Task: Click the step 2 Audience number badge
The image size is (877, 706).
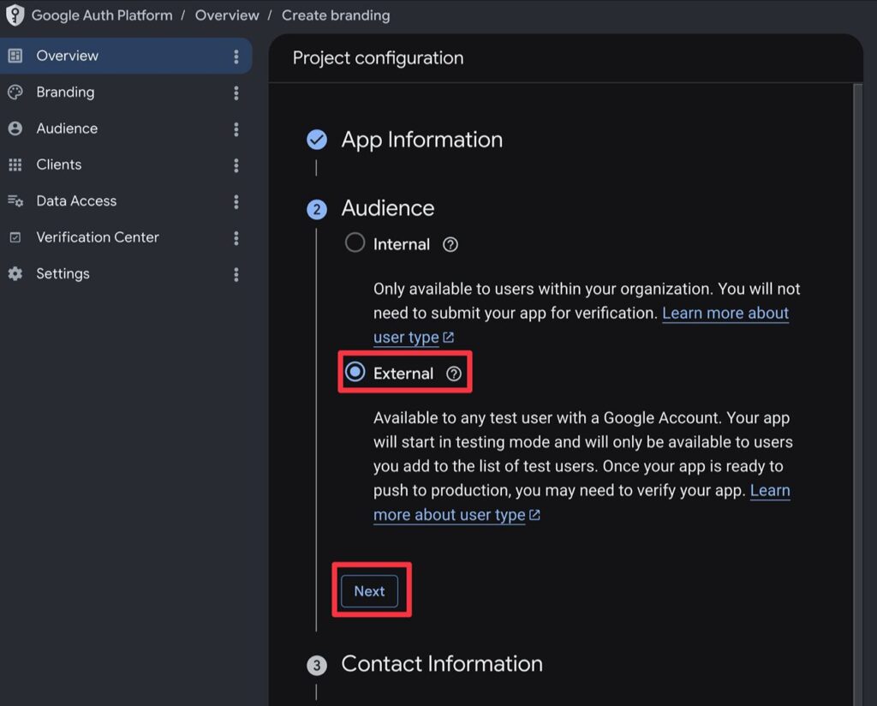Action: point(317,209)
